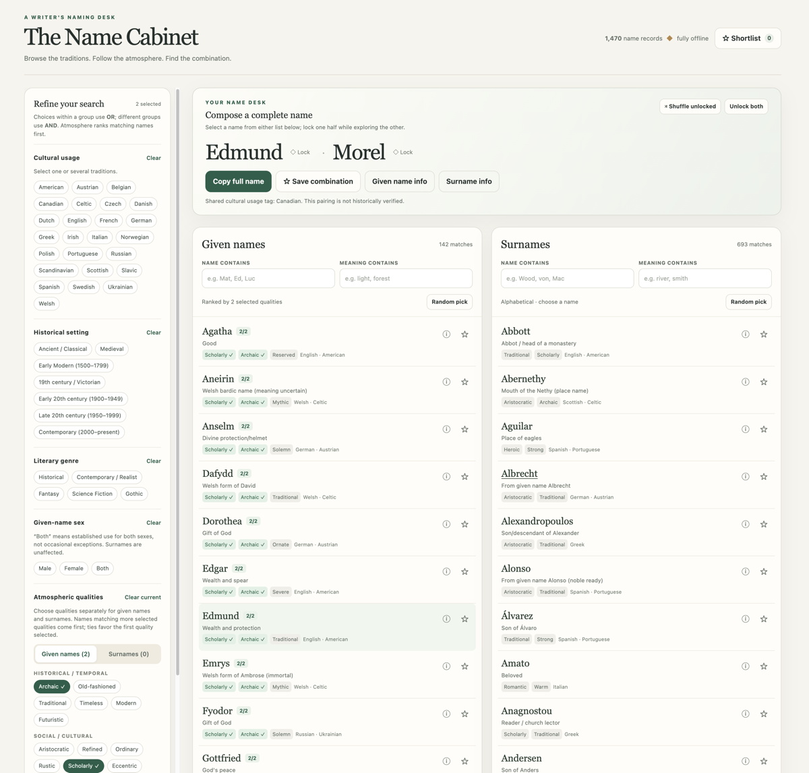Click the Shuffle unlocked button
Screen dimensions: 809x773
pyautogui.click(x=690, y=107)
